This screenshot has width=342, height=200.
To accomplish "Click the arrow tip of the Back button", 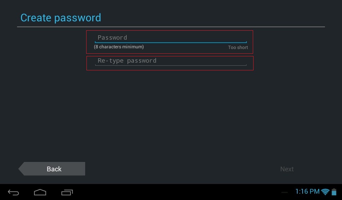I will [x=21, y=169].
